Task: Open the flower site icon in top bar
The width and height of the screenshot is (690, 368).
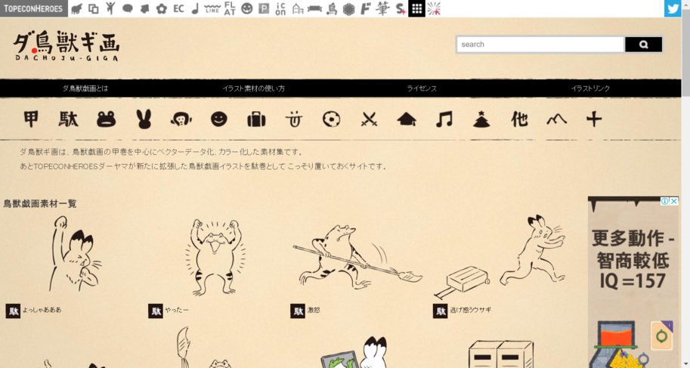Action: tap(162, 8)
